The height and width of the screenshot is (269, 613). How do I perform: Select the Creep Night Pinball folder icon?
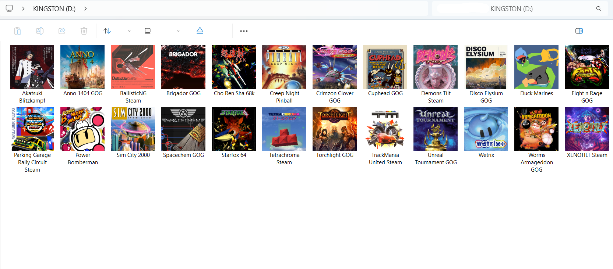coord(284,67)
